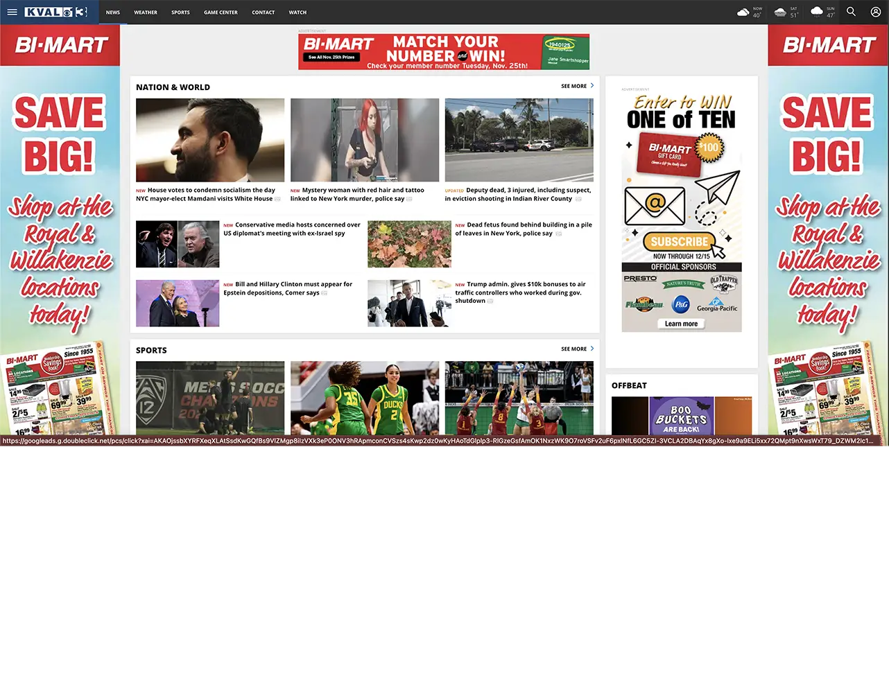View the current 40° weather conditions icon

point(743,12)
